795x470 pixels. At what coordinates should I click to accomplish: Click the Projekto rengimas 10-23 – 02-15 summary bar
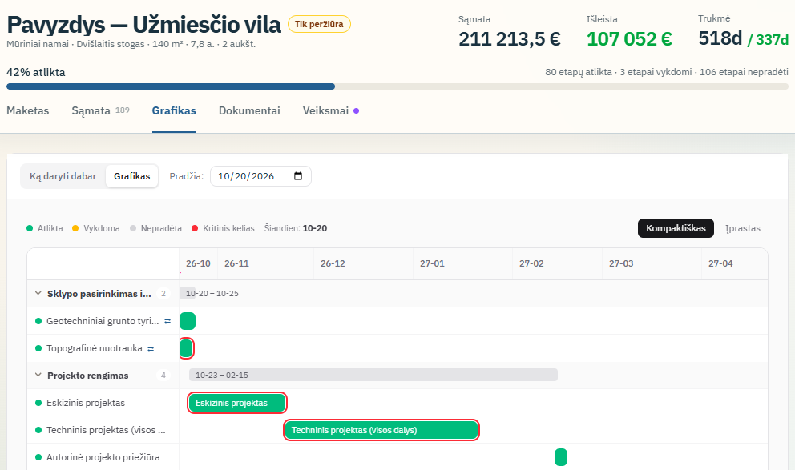click(x=373, y=375)
